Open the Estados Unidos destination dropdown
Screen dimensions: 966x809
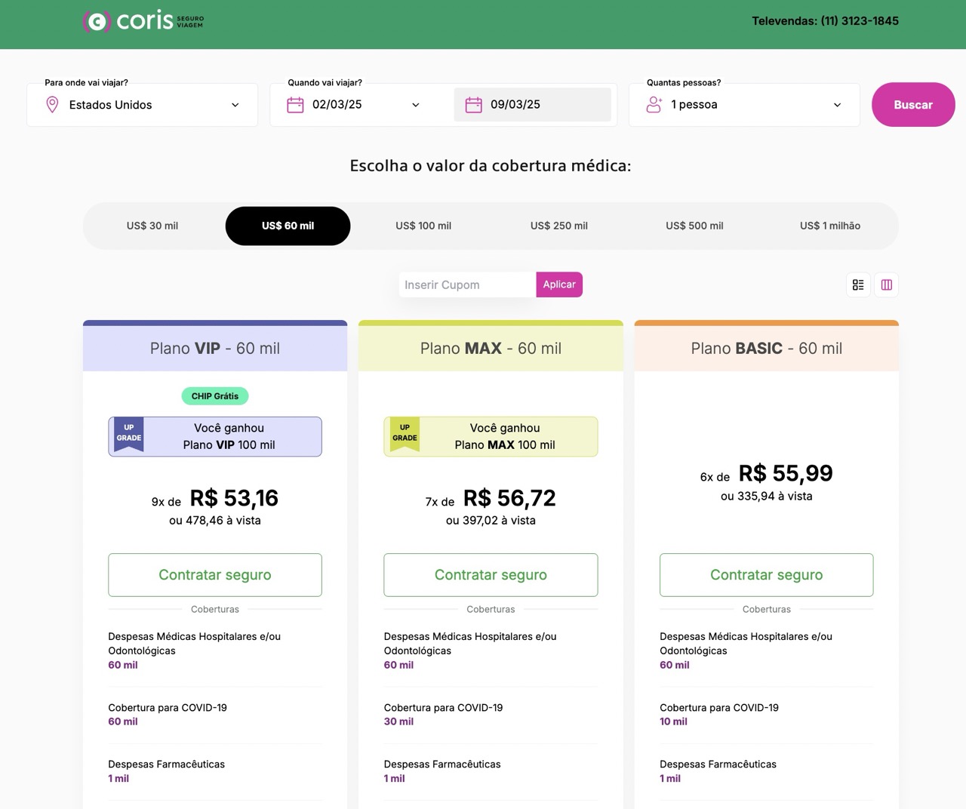(x=143, y=105)
